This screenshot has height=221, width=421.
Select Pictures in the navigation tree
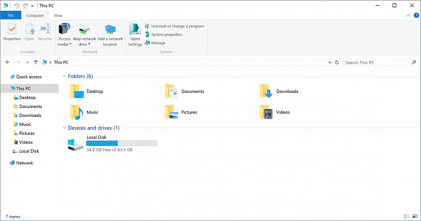click(24, 133)
